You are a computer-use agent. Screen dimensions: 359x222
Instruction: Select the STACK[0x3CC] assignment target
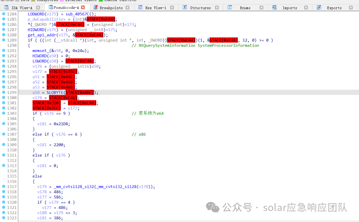47,108
